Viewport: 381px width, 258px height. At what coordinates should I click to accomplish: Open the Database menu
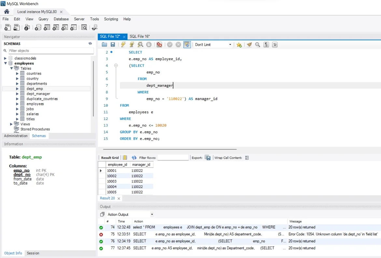click(61, 19)
